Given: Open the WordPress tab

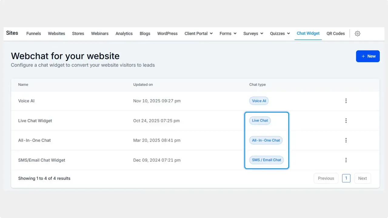Looking at the screenshot, I should coord(167,34).
